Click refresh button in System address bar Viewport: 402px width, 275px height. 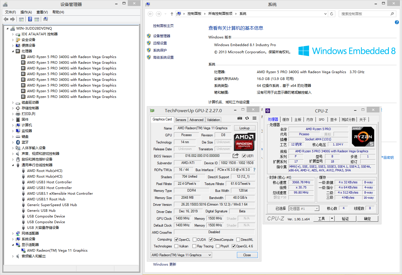tap(332, 14)
